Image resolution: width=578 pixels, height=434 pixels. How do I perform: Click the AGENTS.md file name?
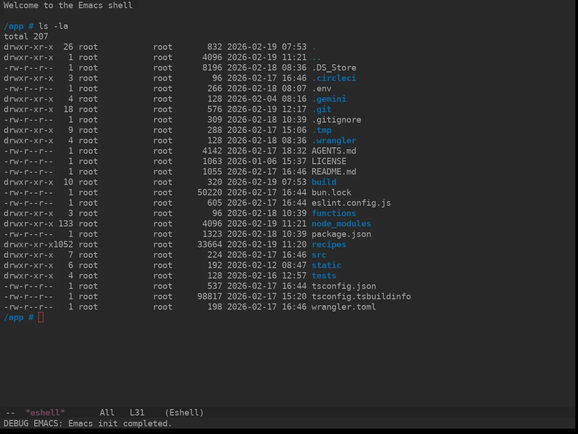tap(334, 151)
